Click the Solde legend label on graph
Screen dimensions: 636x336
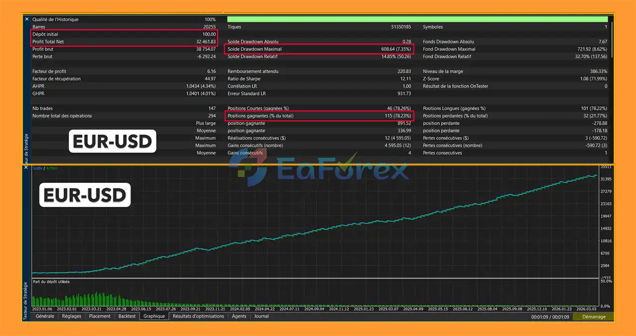click(x=37, y=168)
